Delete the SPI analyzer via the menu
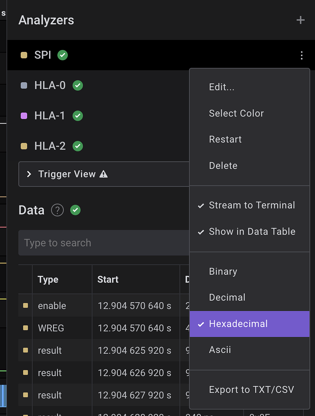The width and height of the screenshot is (315, 416). click(x=223, y=165)
